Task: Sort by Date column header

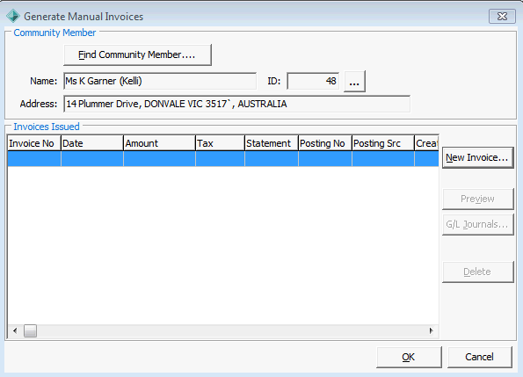Action: 92,143
